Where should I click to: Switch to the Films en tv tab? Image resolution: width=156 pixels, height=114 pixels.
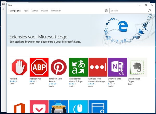point(56,11)
